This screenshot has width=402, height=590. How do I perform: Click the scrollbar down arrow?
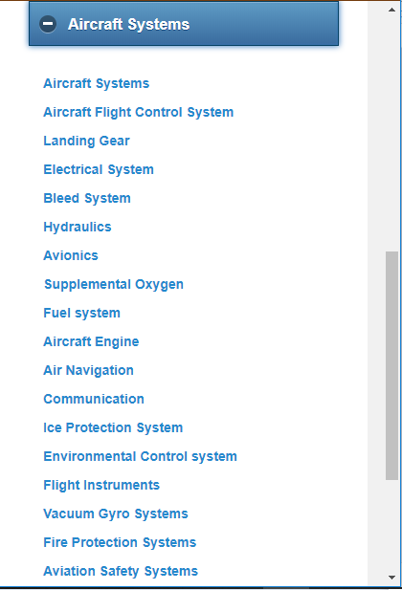tap(391, 578)
